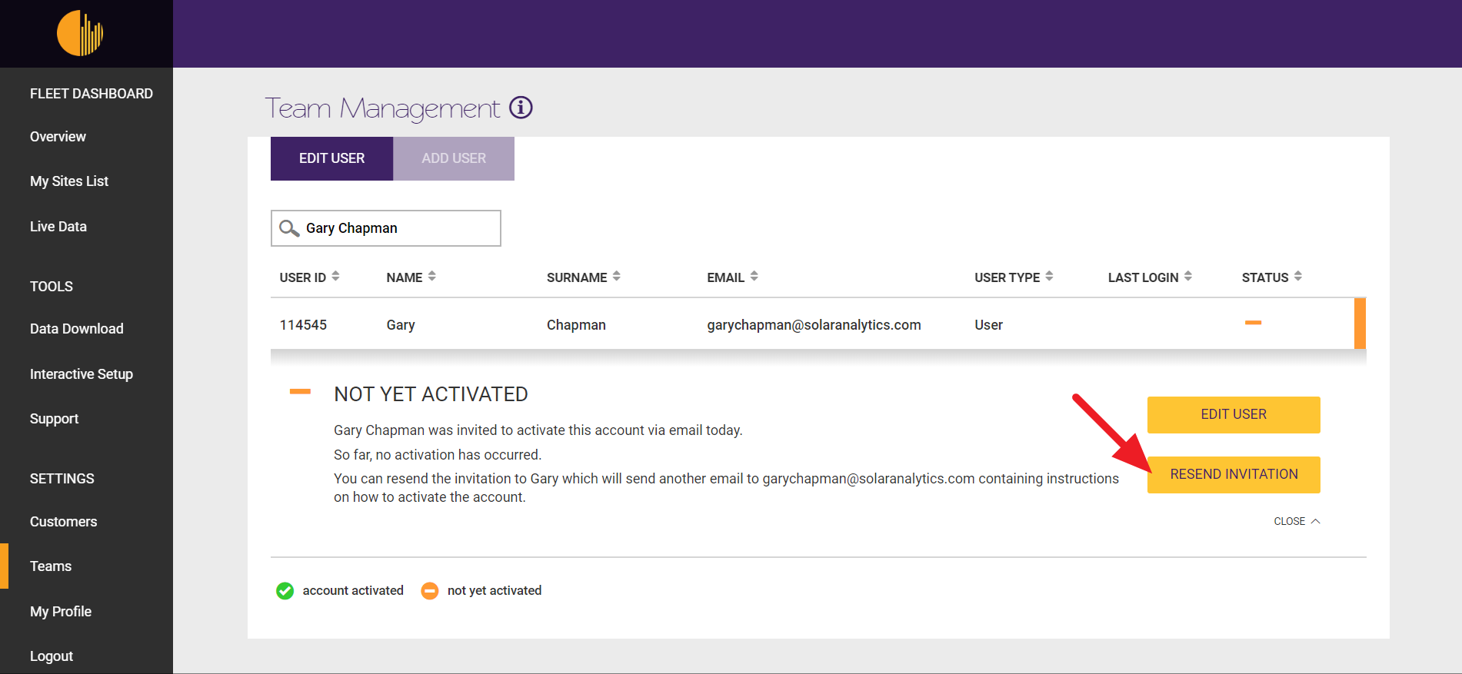Switch to the EDIT USER tab
Screen dimensions: 1462x674
[331, 158]
